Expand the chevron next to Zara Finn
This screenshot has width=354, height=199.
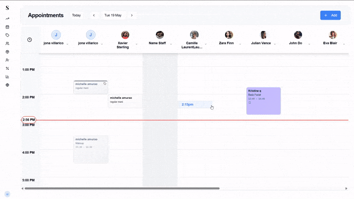tap(240, 44)
